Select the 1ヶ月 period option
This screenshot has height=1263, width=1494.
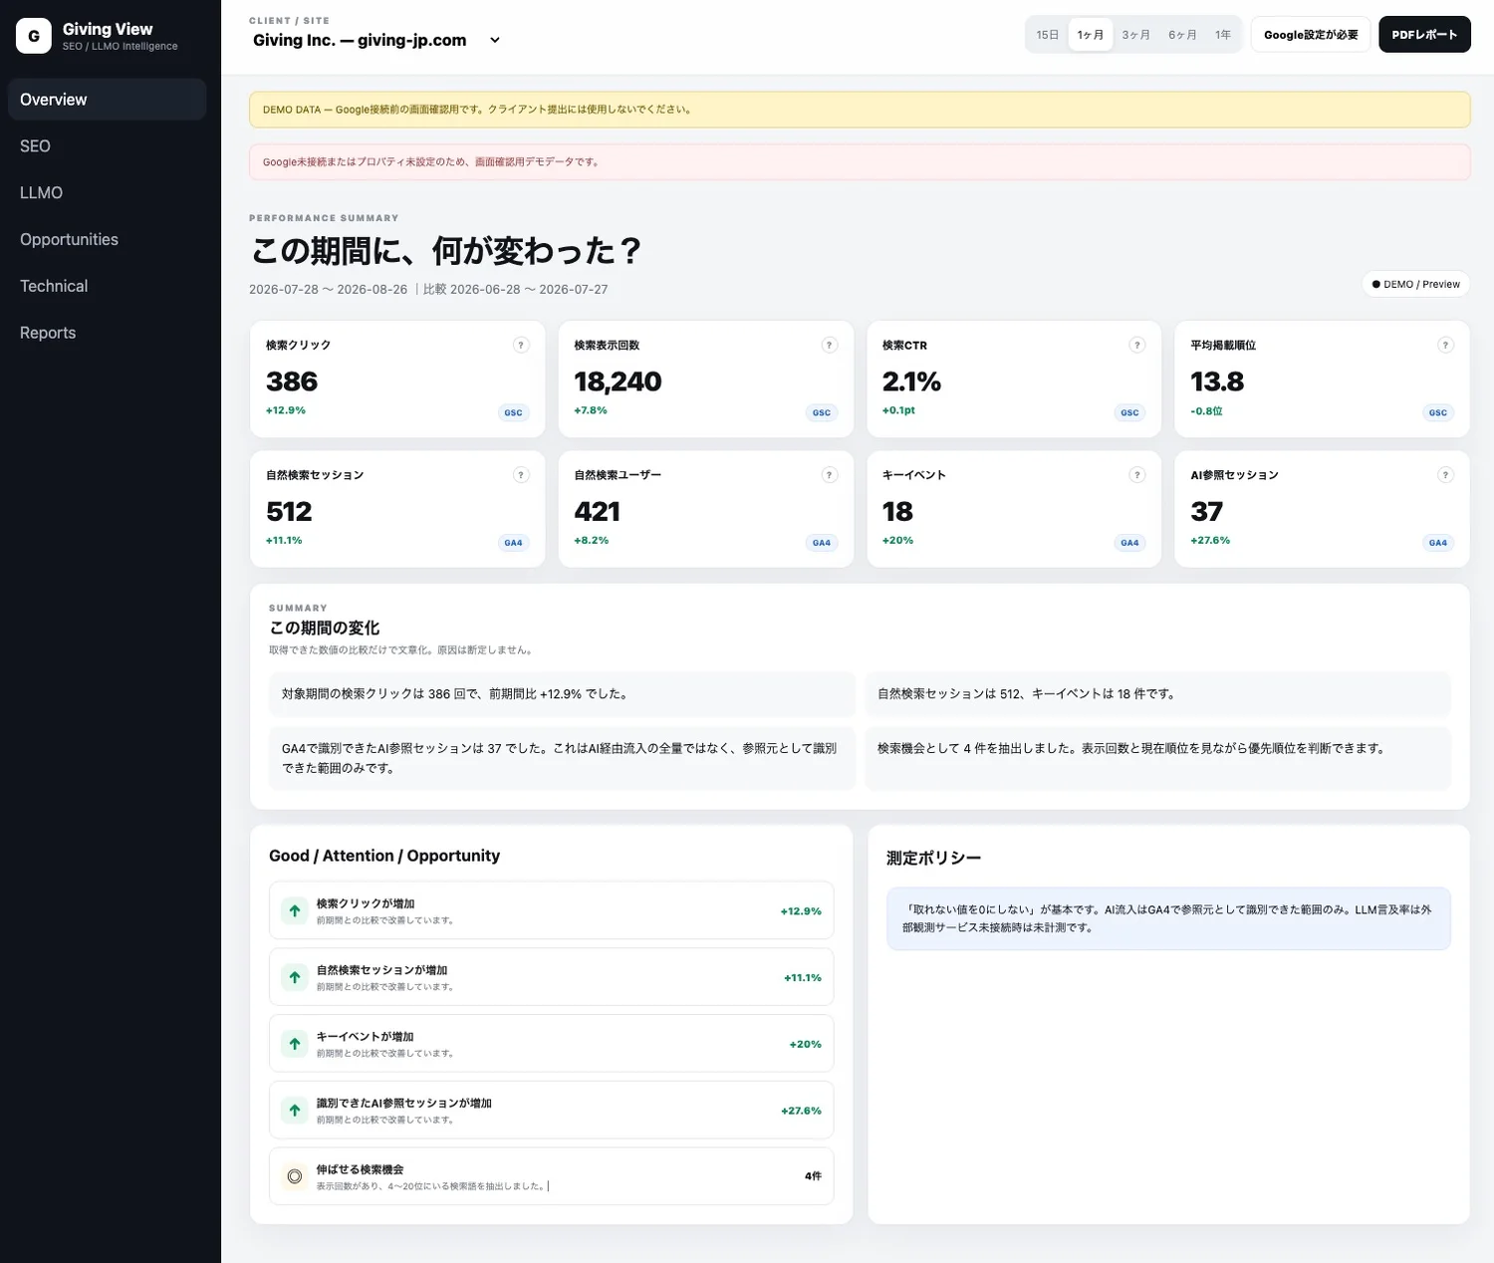pos(1091,35)
